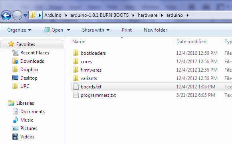
Task: Open the Documents library
Action: (33, 112)
